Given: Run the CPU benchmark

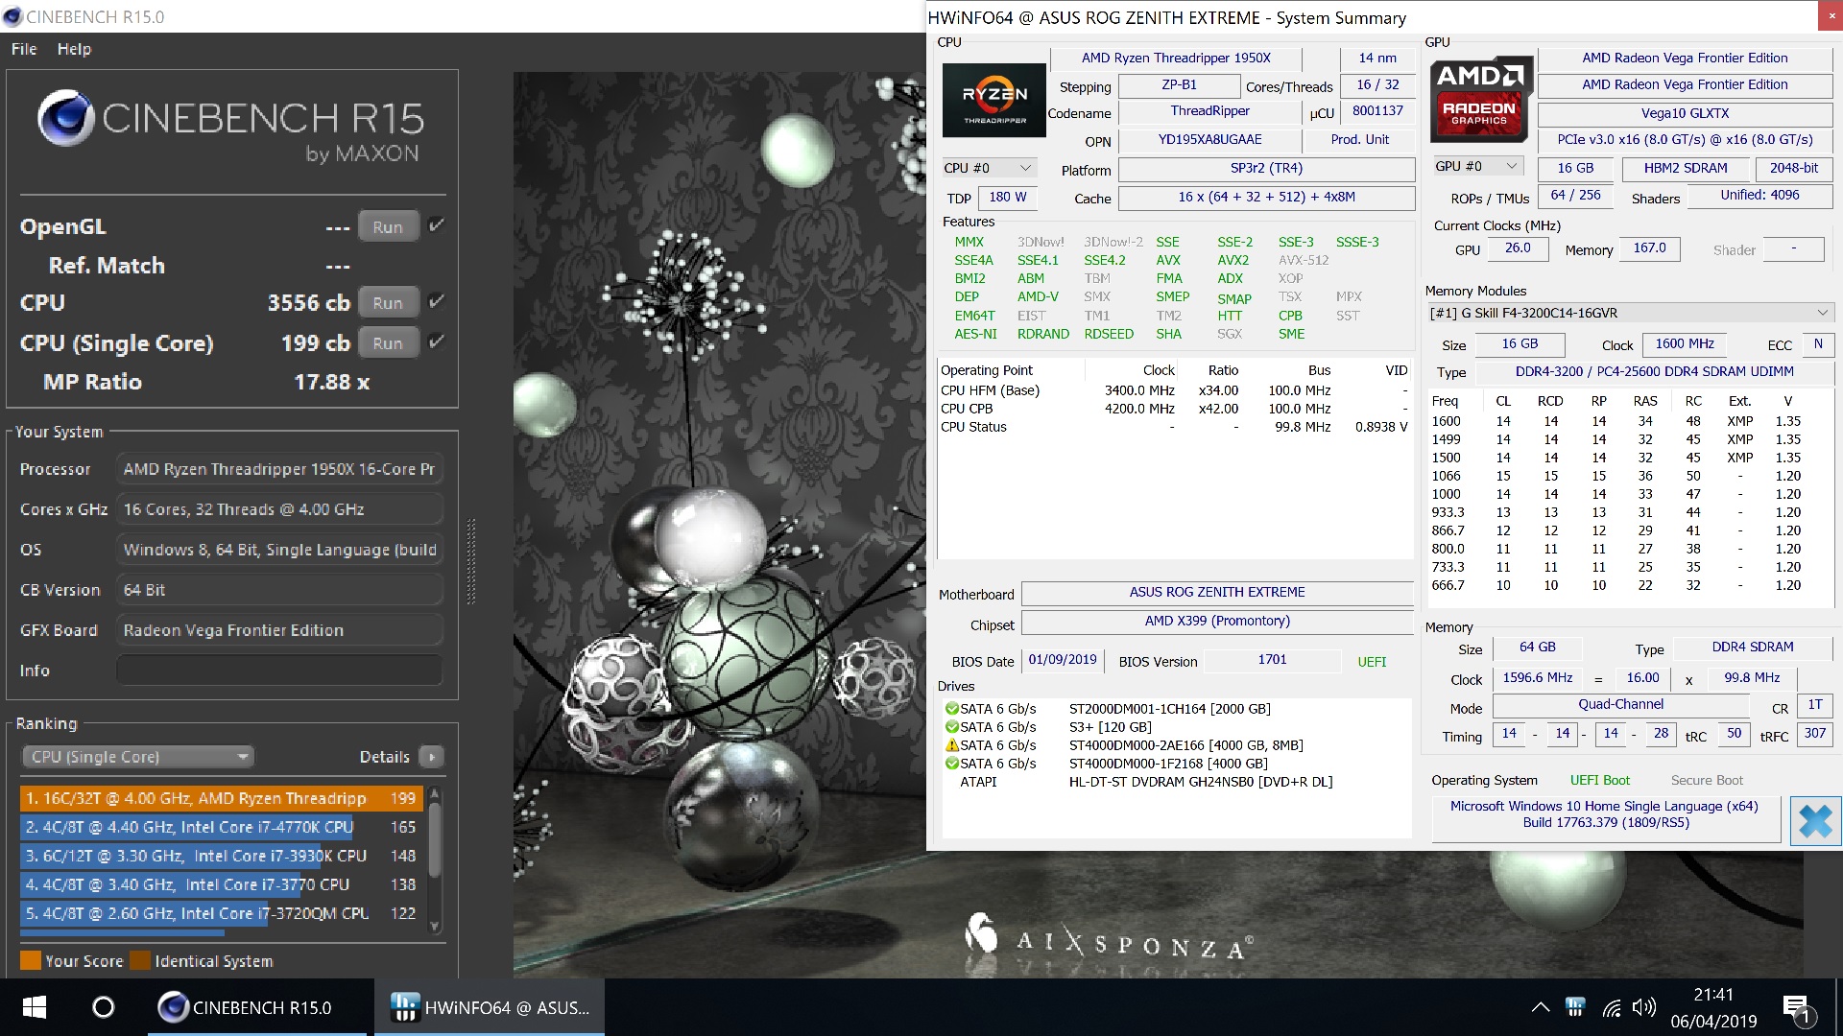Looking at the screenshot, I should pos(388,303).
